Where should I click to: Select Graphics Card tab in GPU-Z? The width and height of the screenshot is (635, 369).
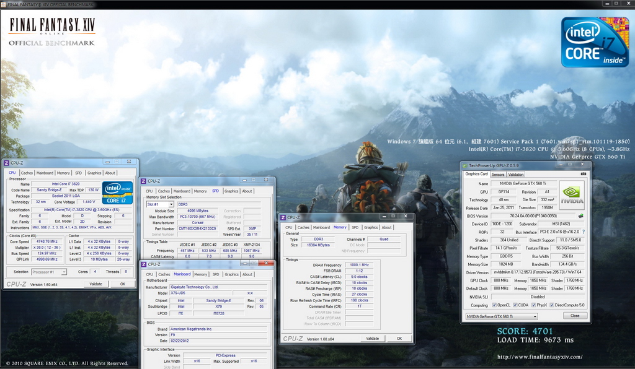pyautogui.click(x=476, y=174)
